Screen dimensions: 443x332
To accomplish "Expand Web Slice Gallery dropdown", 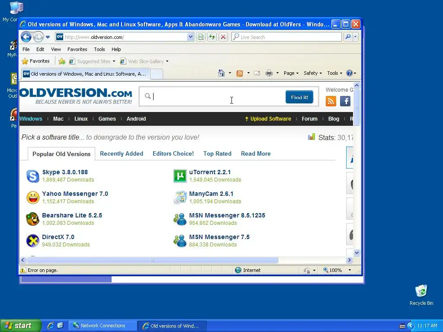I will tap(167, 61).
